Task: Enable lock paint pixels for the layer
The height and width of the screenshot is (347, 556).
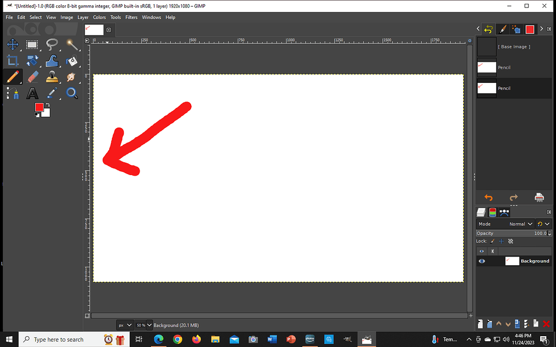Action: [492, 241]
